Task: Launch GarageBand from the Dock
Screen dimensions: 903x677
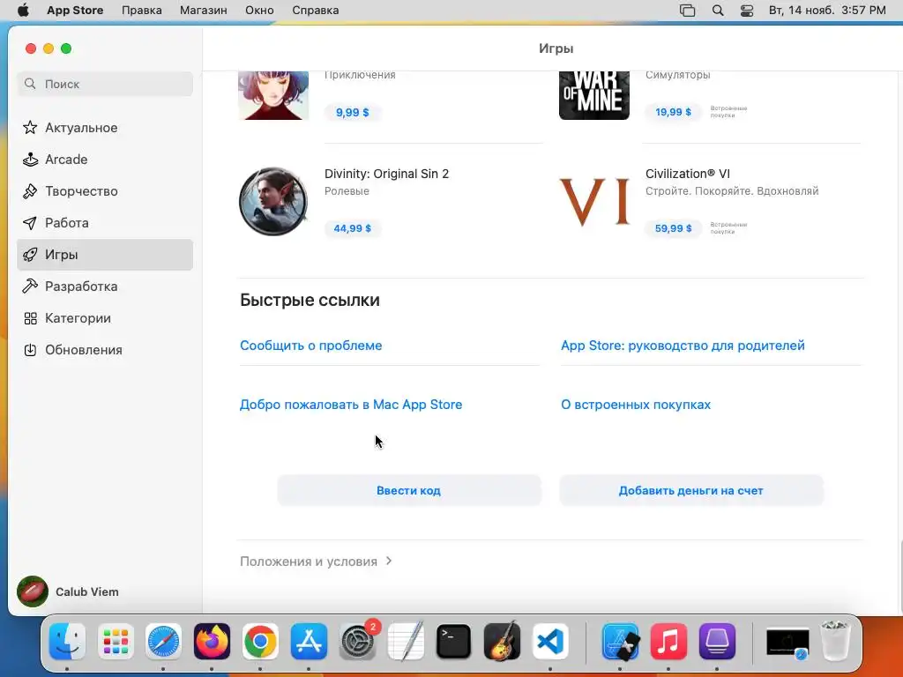Action: coord(502,642)
